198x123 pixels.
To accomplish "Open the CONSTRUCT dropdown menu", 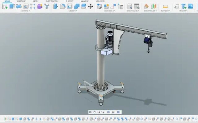I will point(150,11).
